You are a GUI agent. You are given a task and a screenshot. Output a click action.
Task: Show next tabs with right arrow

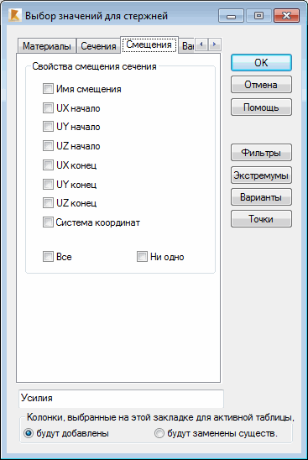pyautogui.click(x=215, y=44)
